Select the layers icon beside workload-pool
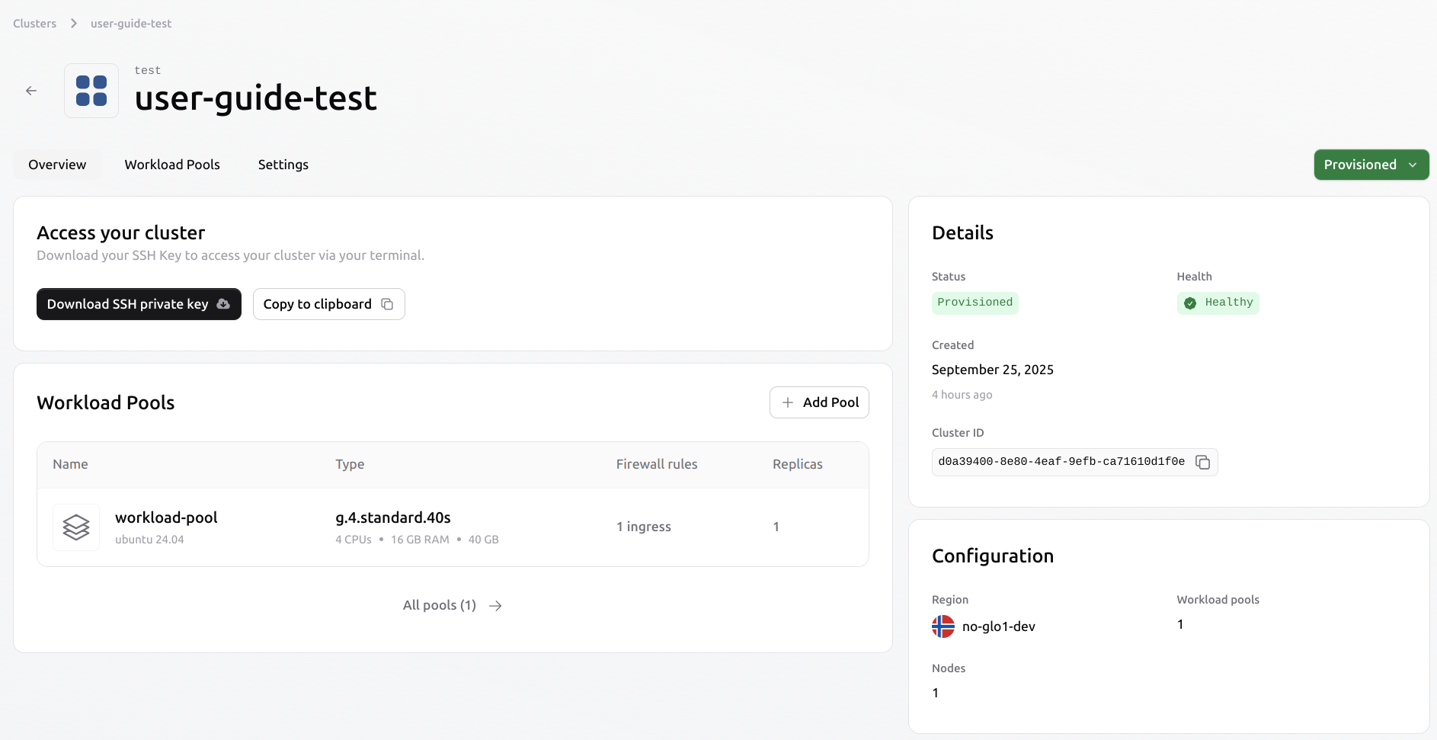The width and height of the screenshot is (1437, 740). 75,527
